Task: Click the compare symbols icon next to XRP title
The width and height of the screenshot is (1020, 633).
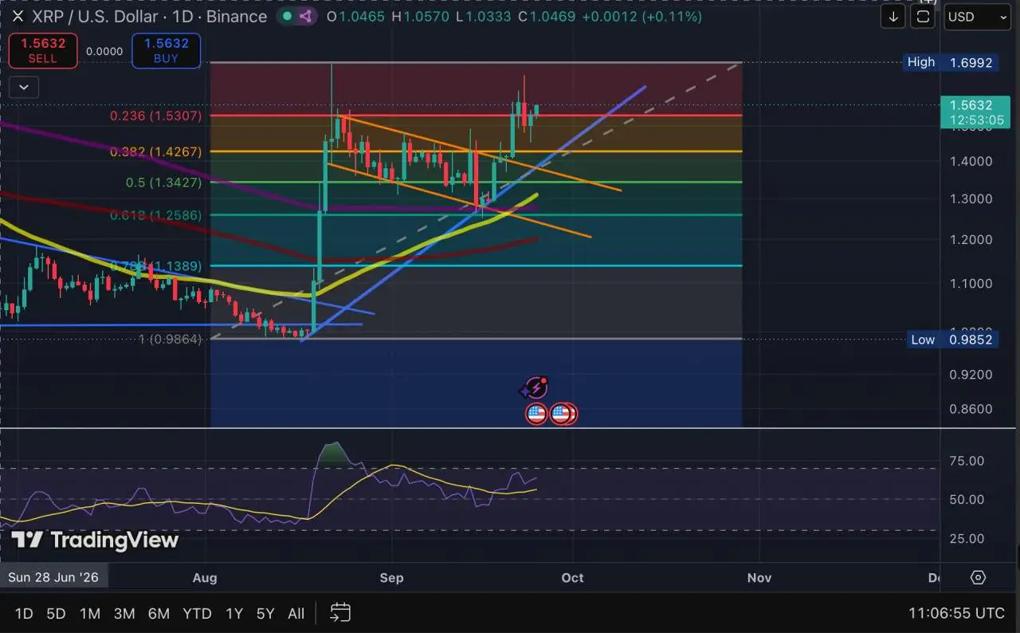Action: [x=305, y=17]
